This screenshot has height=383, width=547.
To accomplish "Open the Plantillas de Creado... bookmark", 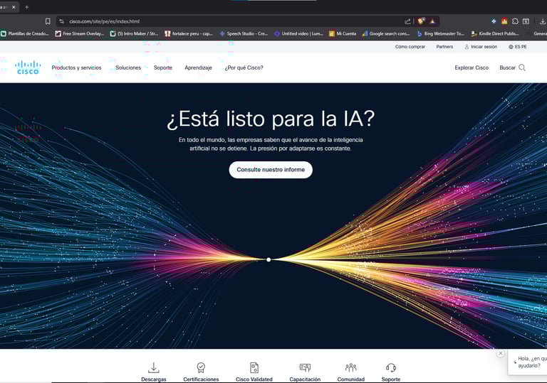I will (25, 34).
